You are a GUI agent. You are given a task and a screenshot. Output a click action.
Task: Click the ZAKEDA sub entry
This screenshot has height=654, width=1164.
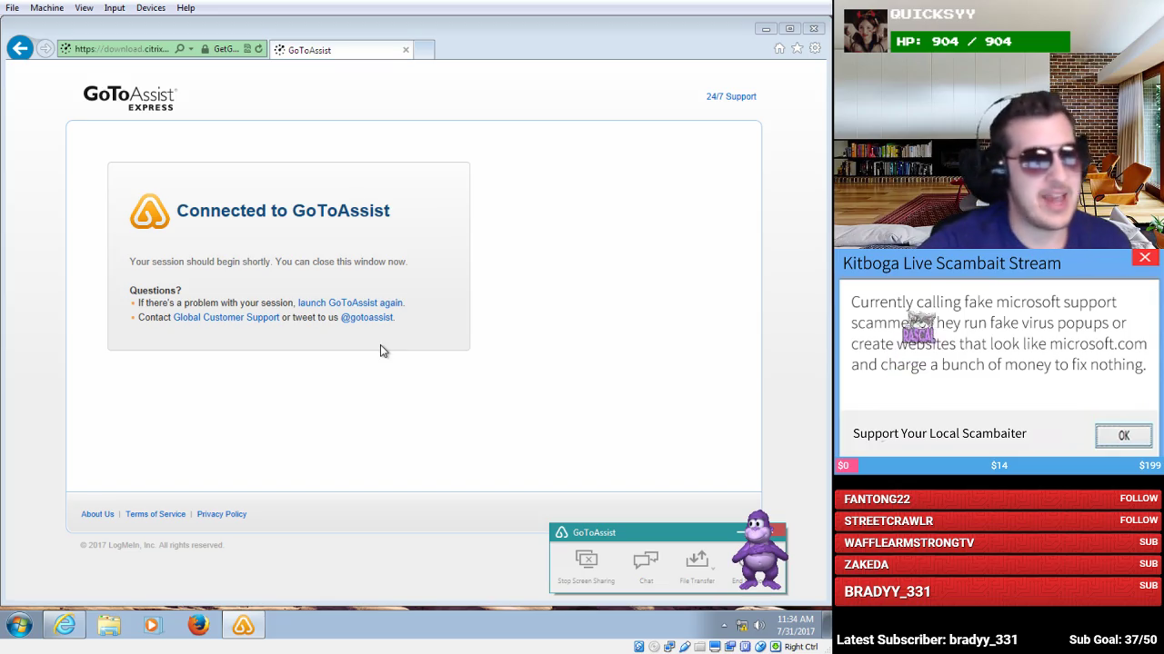coord(998,564)
